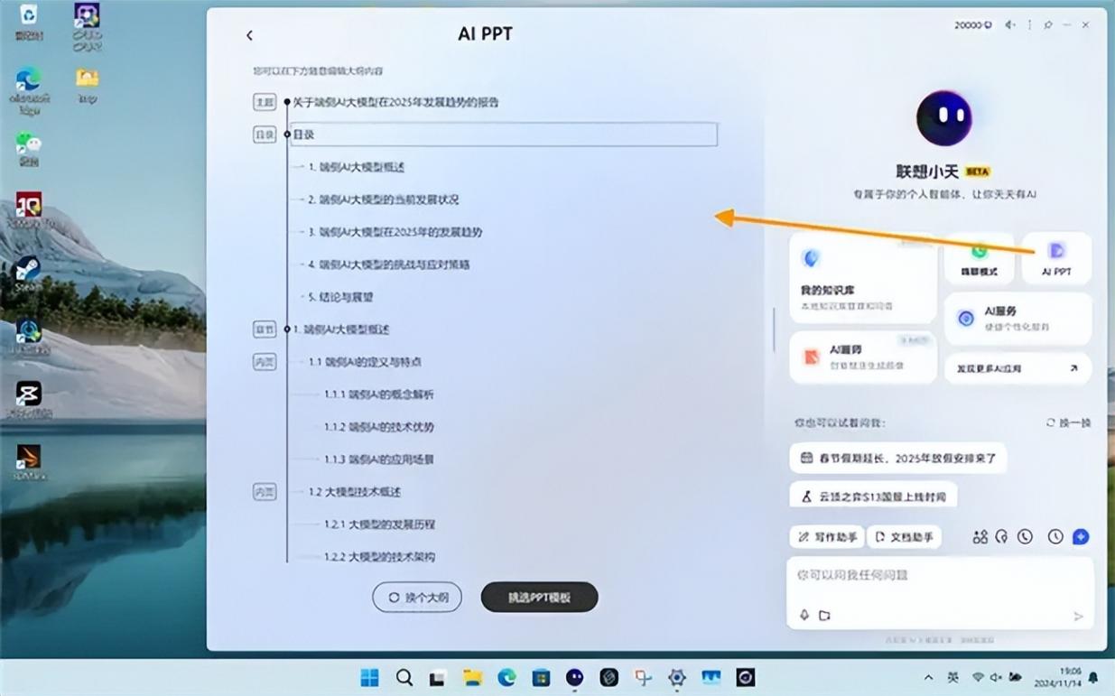Image resolution: width=1115 pixels, height=696 pixels.
Task: Select the 文档助手 tab
Action: tap(904, 537)
